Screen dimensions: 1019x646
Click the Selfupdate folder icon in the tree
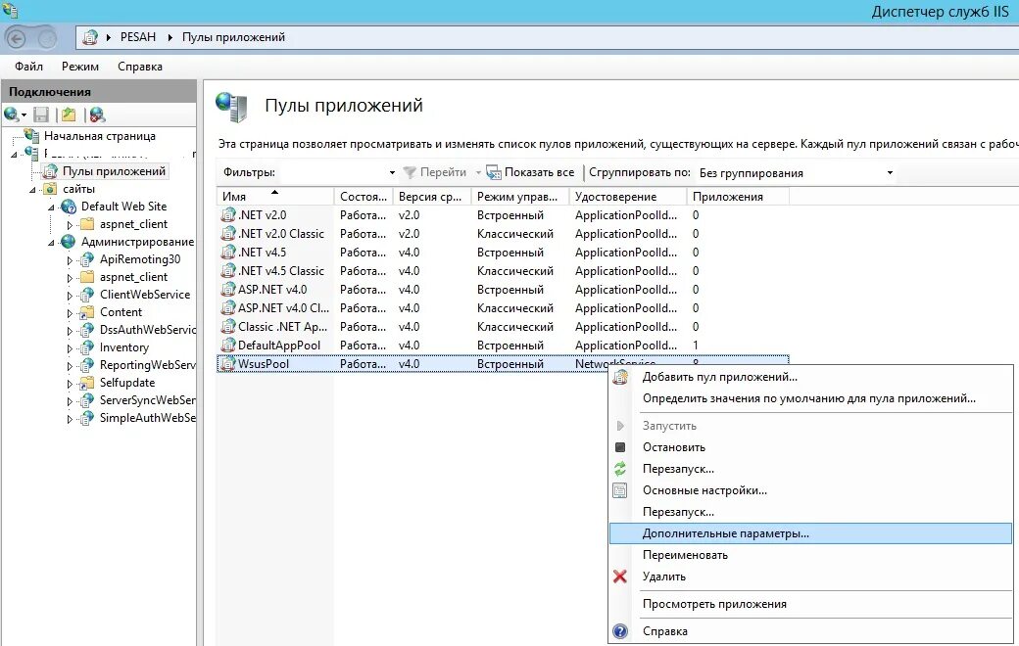point(86,383)
